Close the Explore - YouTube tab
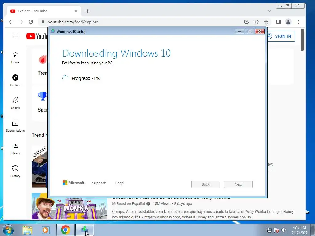This screenshot has width=315, height=236. click(x=76, y=11)
